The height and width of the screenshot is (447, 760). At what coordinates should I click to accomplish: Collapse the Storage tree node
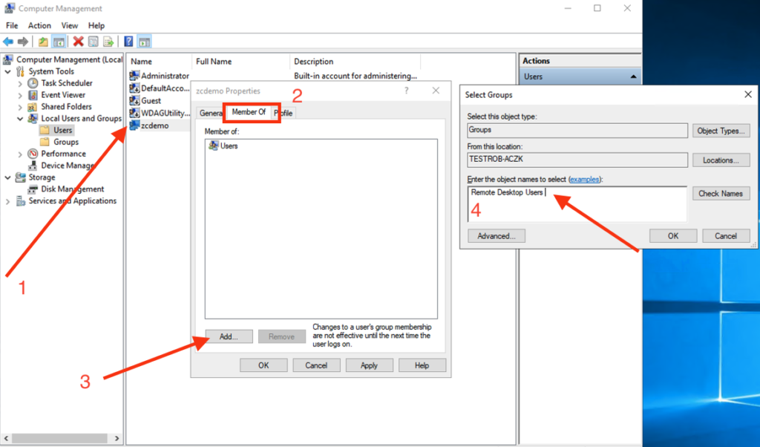click(x=7, y=177)
